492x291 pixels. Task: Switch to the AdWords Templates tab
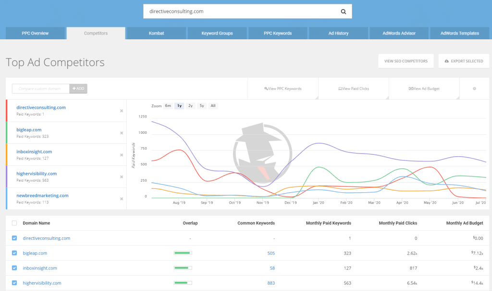click(460, 33)
